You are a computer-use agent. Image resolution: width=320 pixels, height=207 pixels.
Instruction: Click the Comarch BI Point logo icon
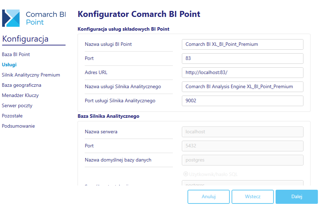coord(11,18)
